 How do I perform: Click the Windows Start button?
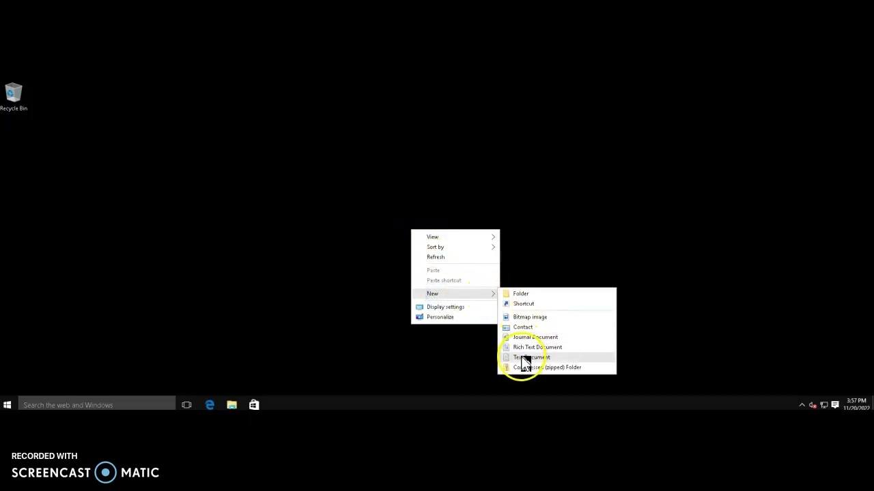[7, 405]
